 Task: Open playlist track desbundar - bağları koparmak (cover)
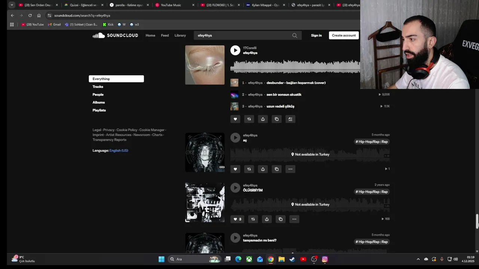pos(296,83)
